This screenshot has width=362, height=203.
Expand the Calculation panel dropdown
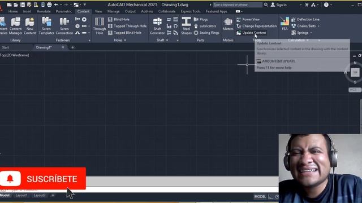point(307,40)
